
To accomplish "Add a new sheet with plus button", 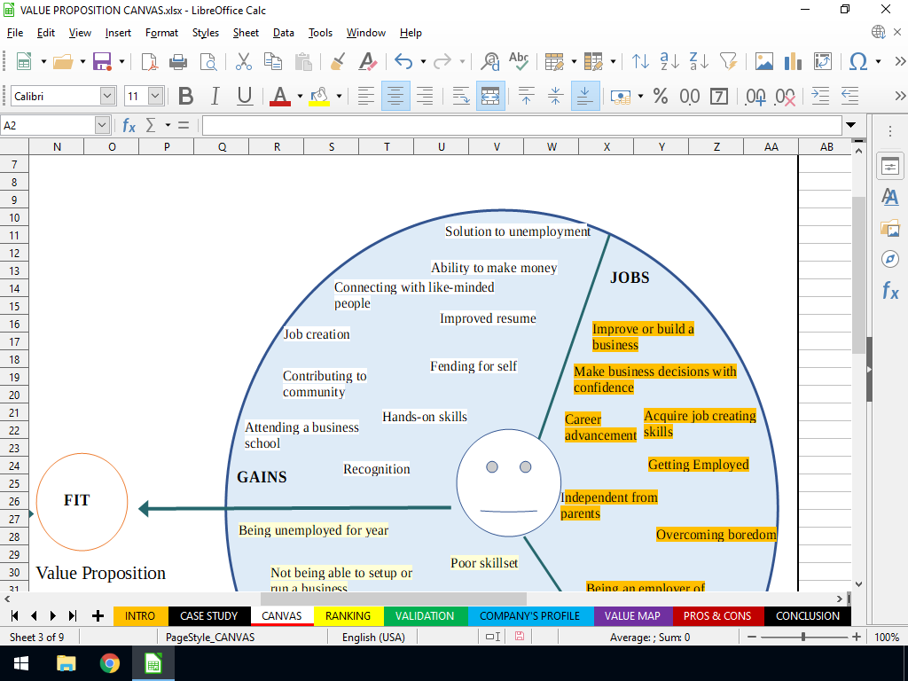I will 98,615.
